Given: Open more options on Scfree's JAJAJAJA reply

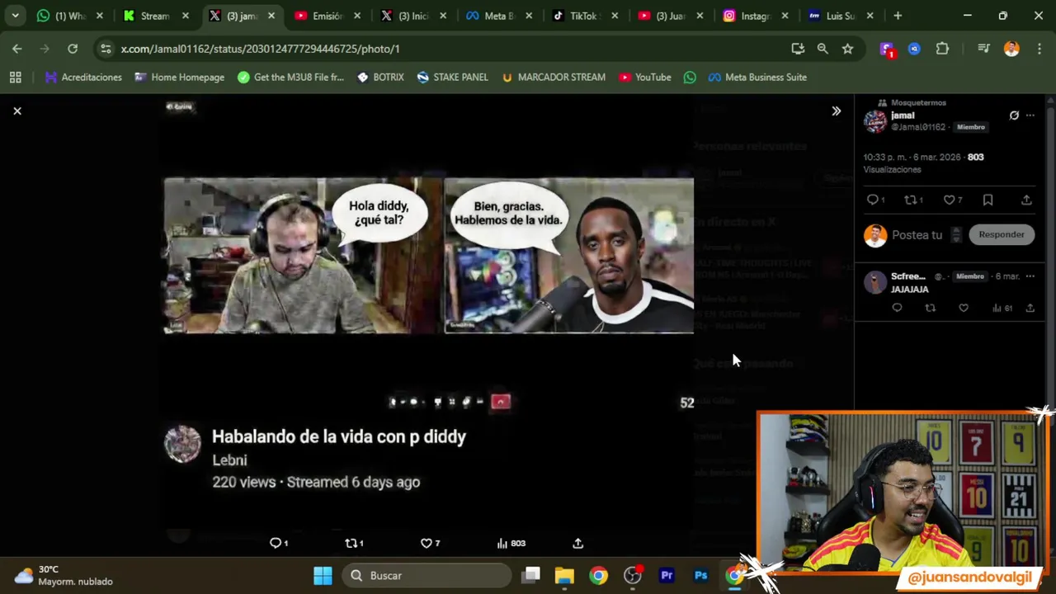Looking at the screenshot, I should pyautogui.click(x=1030, y=276).
